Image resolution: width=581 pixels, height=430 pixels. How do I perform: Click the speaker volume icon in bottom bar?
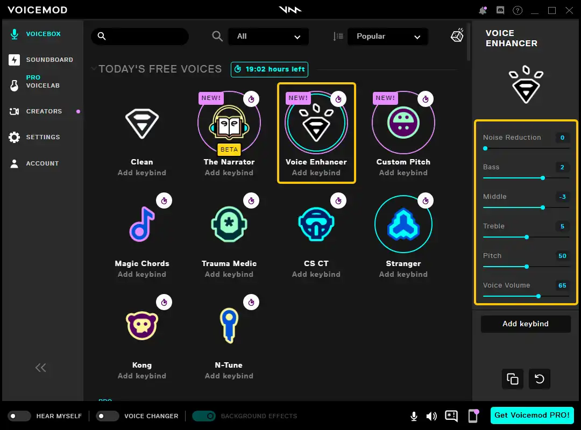pyautogui.click(x=431, y=417)
